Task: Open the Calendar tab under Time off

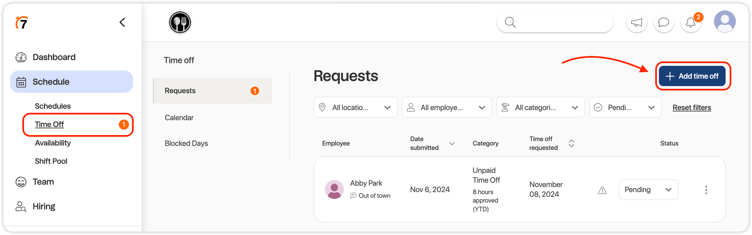Action: pos(179,117)
